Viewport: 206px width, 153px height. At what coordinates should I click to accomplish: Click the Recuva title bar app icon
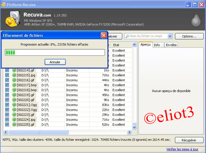[3, 5]
